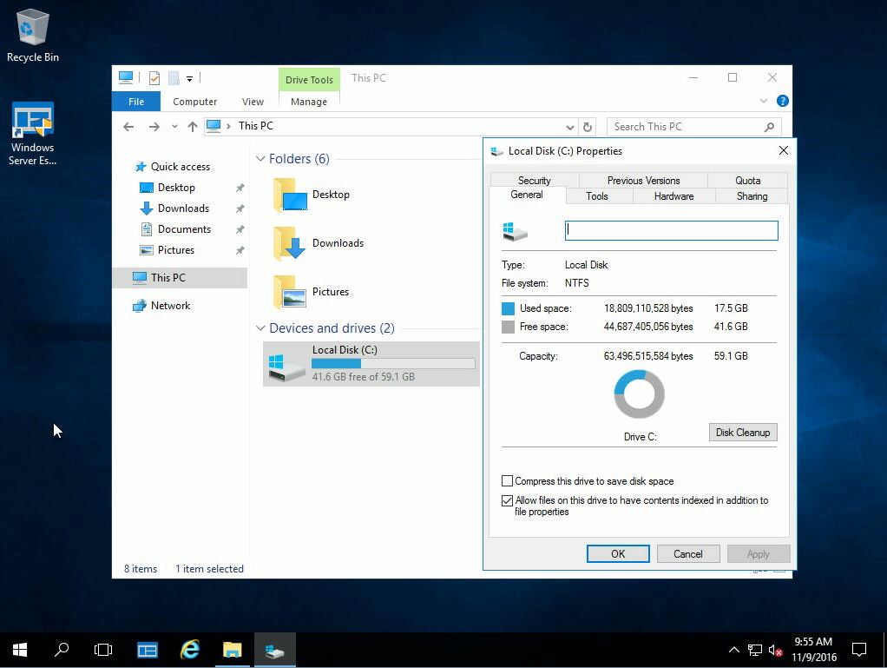Image resolution: width=887 pixels, height=668 pixels.
Task: Click the Task View taskbar icon
Action: tap(103, 650)
